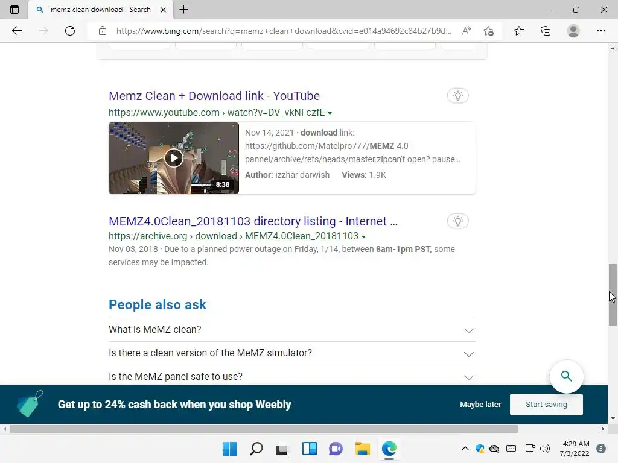Click Microsoft Edge taskbar icon
The height and width of the screenshot is (463, 618).
[x=389, y=449]
